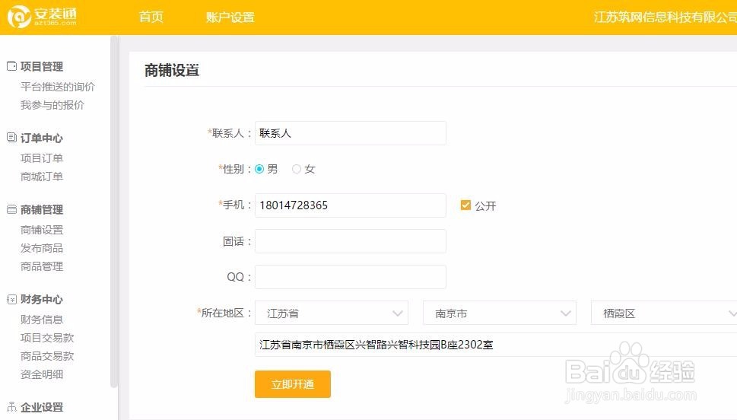The image size is (737, 420).
Task: Open 项目交易款 in sidebar
Action: (47, 338)
